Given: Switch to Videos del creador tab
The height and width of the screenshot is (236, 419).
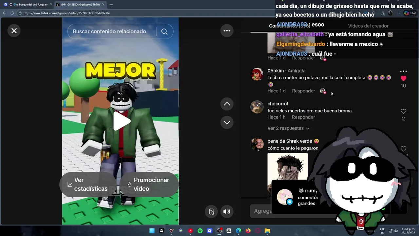Looking at the screenshot, I should 368,26.
